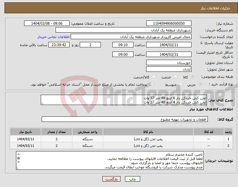
Task: Click row 2 quantity cell 2
Action: 56,146
